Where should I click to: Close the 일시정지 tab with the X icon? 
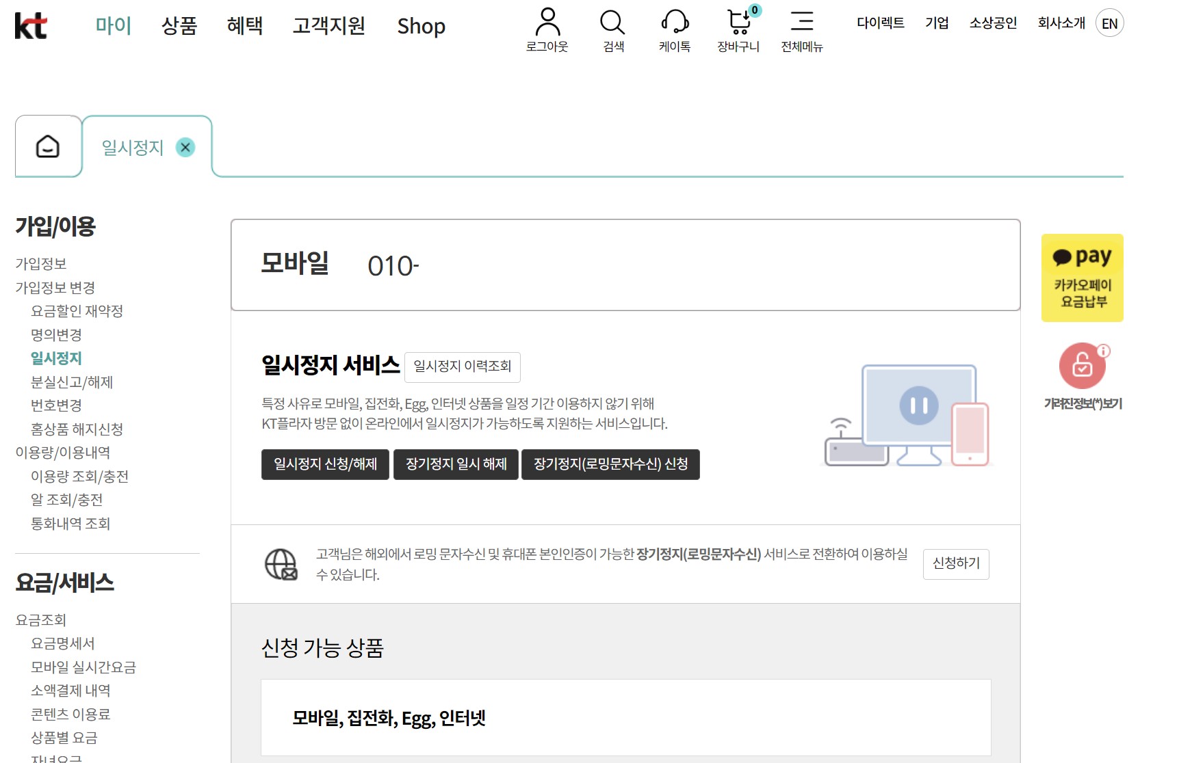(185, 147)
